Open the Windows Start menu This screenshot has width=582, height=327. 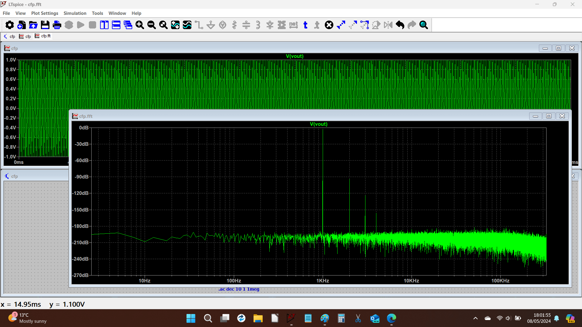191,318
